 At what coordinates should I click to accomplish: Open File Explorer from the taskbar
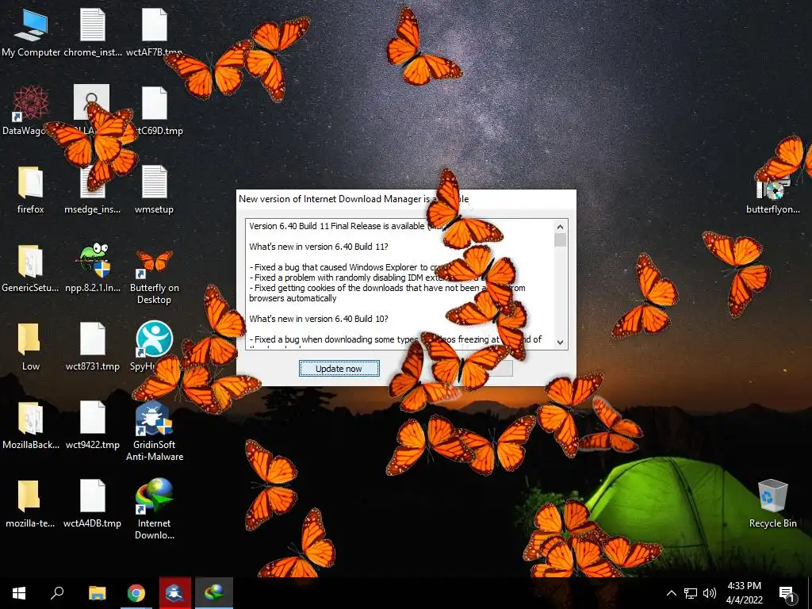tap(97, 593)
